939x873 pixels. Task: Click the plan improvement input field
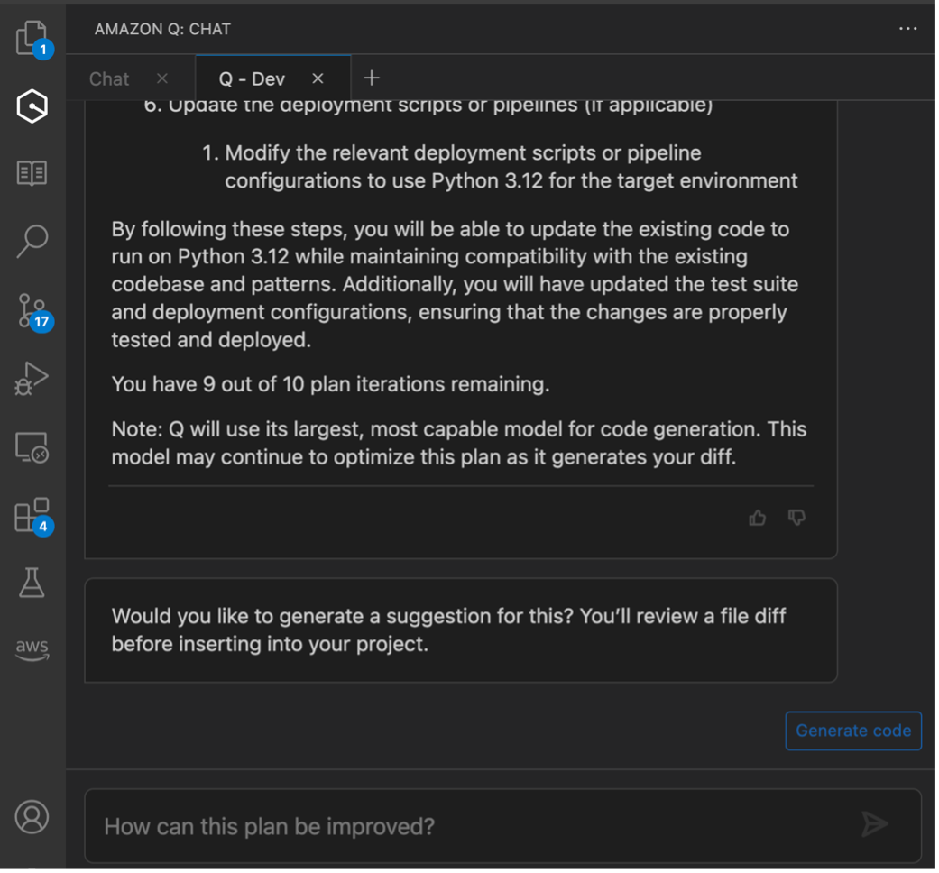(x=406, y=823)
